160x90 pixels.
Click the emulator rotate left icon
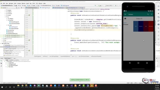point(158,17)
